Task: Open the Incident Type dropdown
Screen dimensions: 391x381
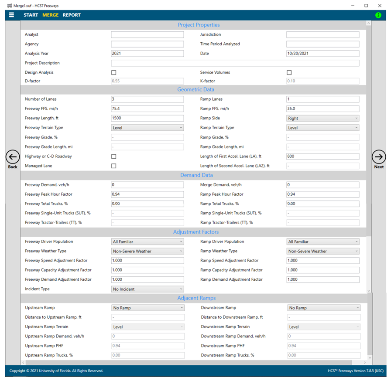Action: (x=147, y=289)
